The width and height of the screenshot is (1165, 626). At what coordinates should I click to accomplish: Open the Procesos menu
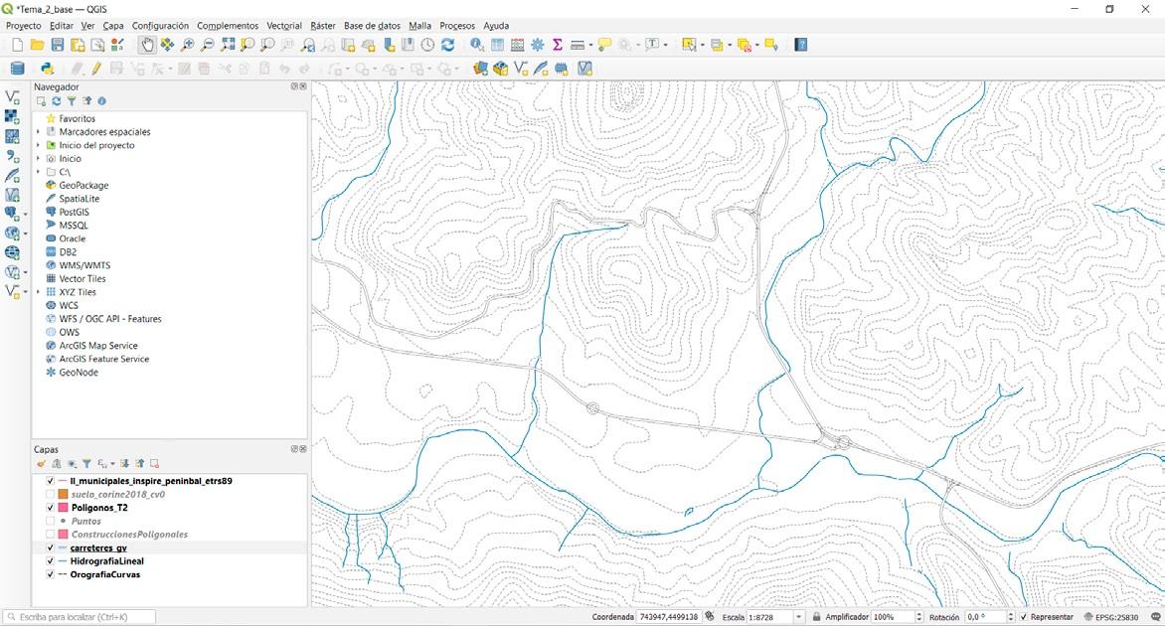click(457, 25)
